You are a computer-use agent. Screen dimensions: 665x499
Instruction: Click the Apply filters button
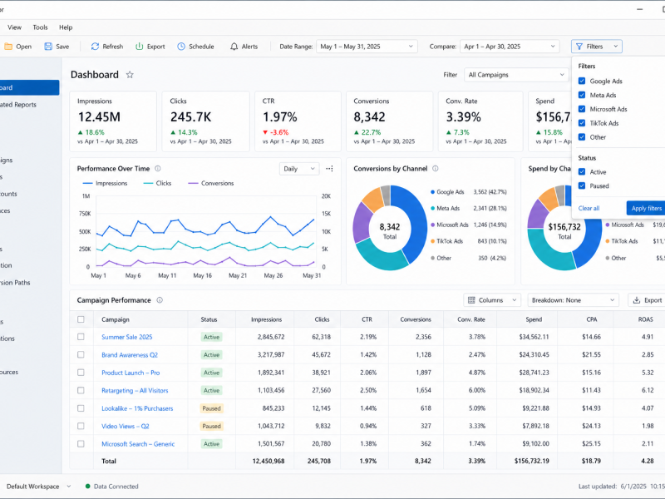pos(646,208)
